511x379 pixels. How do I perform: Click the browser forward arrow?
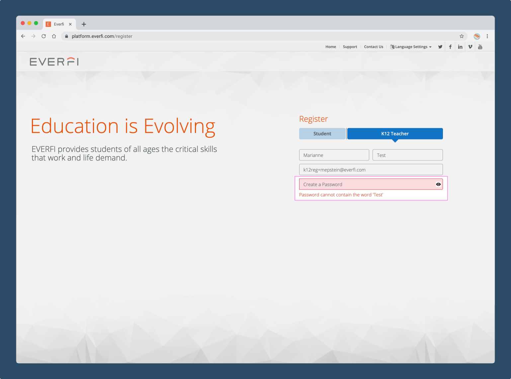click(x=33, y=36)
